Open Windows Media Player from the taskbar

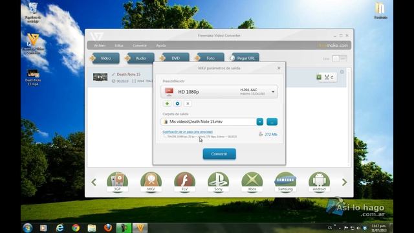(43, 228)
